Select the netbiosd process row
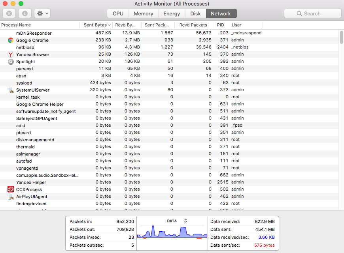344x253 pixels. (x=169, y=47)
